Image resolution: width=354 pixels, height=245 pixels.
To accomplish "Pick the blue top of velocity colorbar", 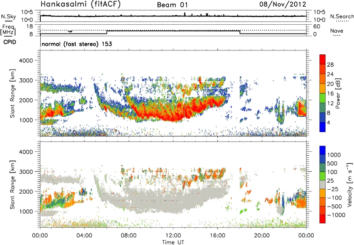I will [x=323, y=150].
